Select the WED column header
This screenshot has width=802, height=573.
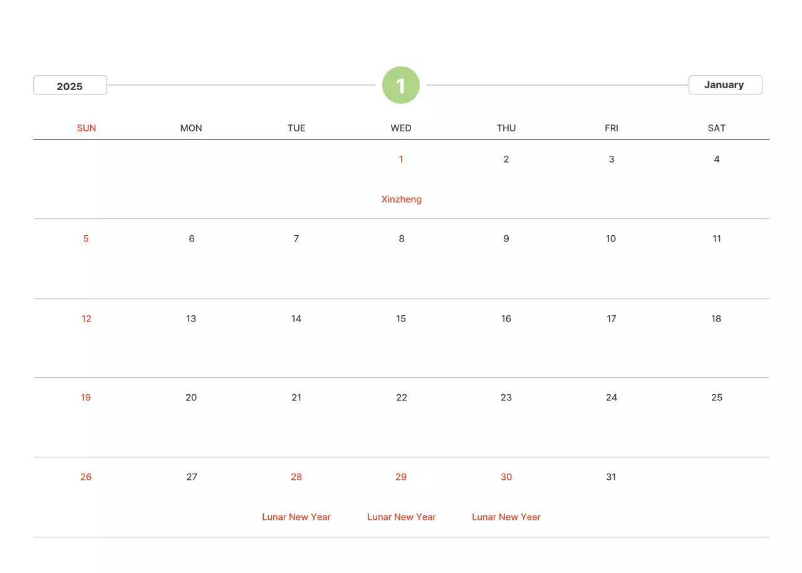click(x=401, y=128)
